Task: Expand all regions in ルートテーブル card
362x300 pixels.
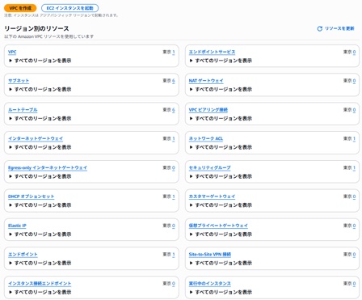Action: pyautogui.click(x=40, y=118)
